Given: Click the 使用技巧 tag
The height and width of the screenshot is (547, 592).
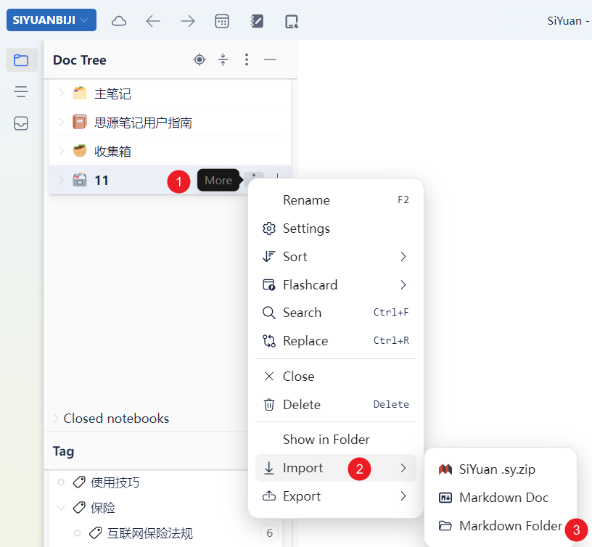Looking at the screenshot, I should [x=115, y=482].
